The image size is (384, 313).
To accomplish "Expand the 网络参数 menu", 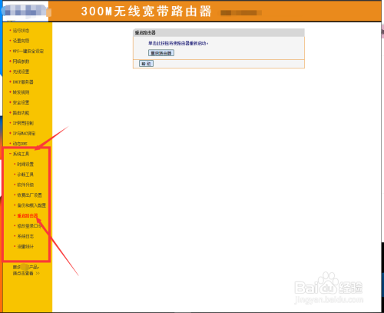I will tap(21, 62).
